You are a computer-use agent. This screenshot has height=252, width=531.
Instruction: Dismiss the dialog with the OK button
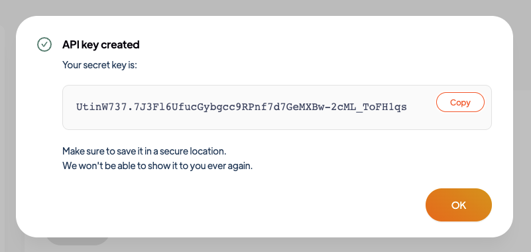(x=459, y=205)
